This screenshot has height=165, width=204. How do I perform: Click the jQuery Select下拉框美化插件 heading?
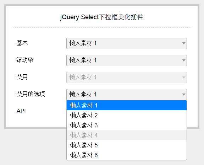[101, 17]
